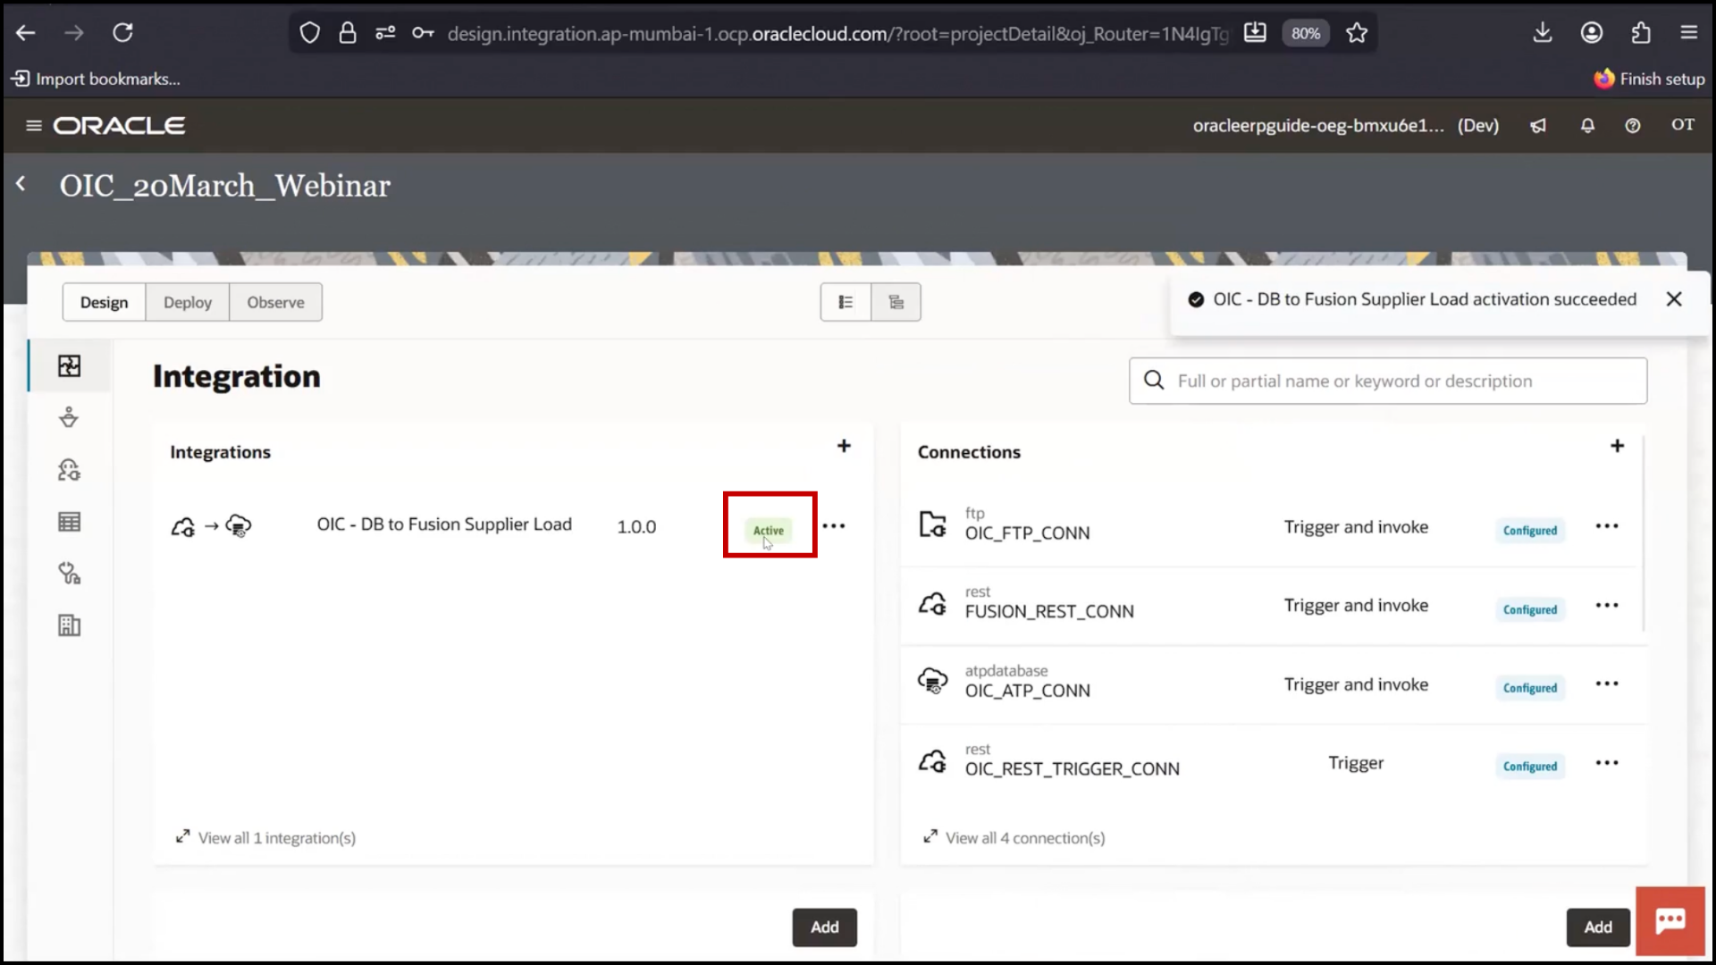Open notifications bell icon
The image size is (1716, 965).
(x=1587, y=126)
